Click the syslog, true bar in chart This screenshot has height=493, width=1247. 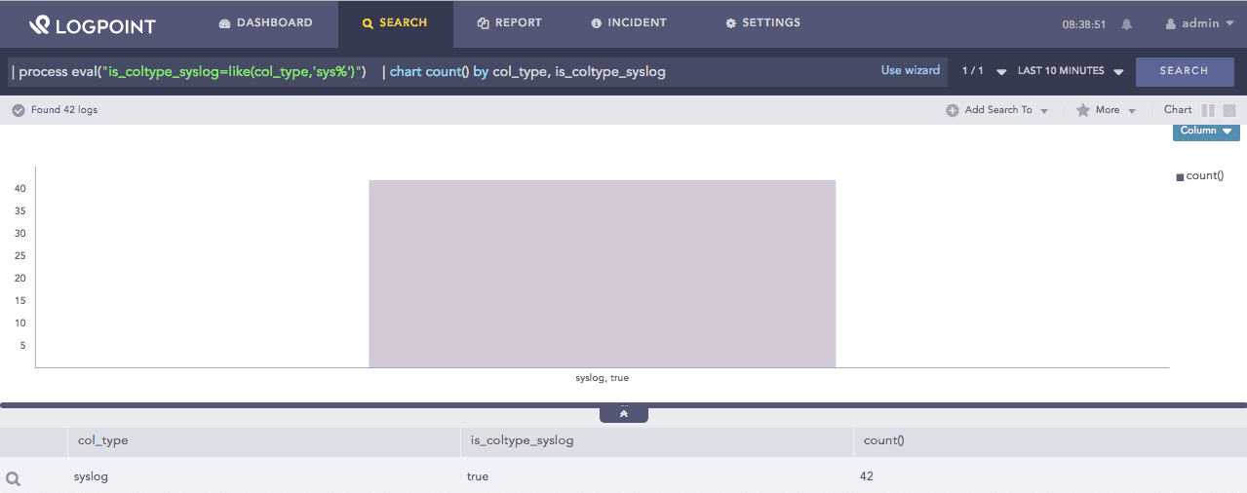coord(602,273)
